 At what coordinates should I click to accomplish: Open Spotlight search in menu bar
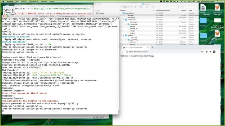pyautogui.click(x=218, y=1)
